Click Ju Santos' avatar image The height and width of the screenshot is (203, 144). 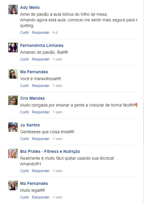[13, 127]
